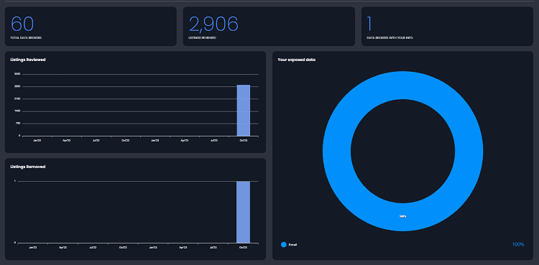539x265 pixels.
Task: Click Oct'23 axis label in Listings Removed chart
Action: pyautogui.click(x=243, y=248)
